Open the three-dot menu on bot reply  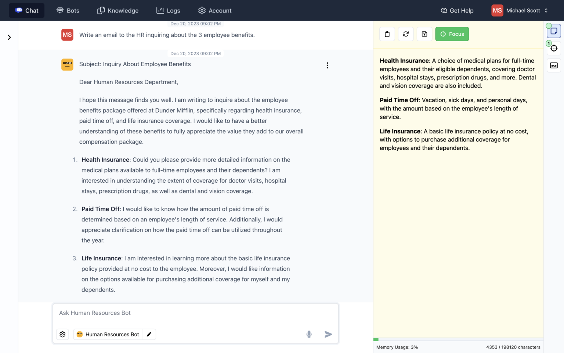coord(327,65)
